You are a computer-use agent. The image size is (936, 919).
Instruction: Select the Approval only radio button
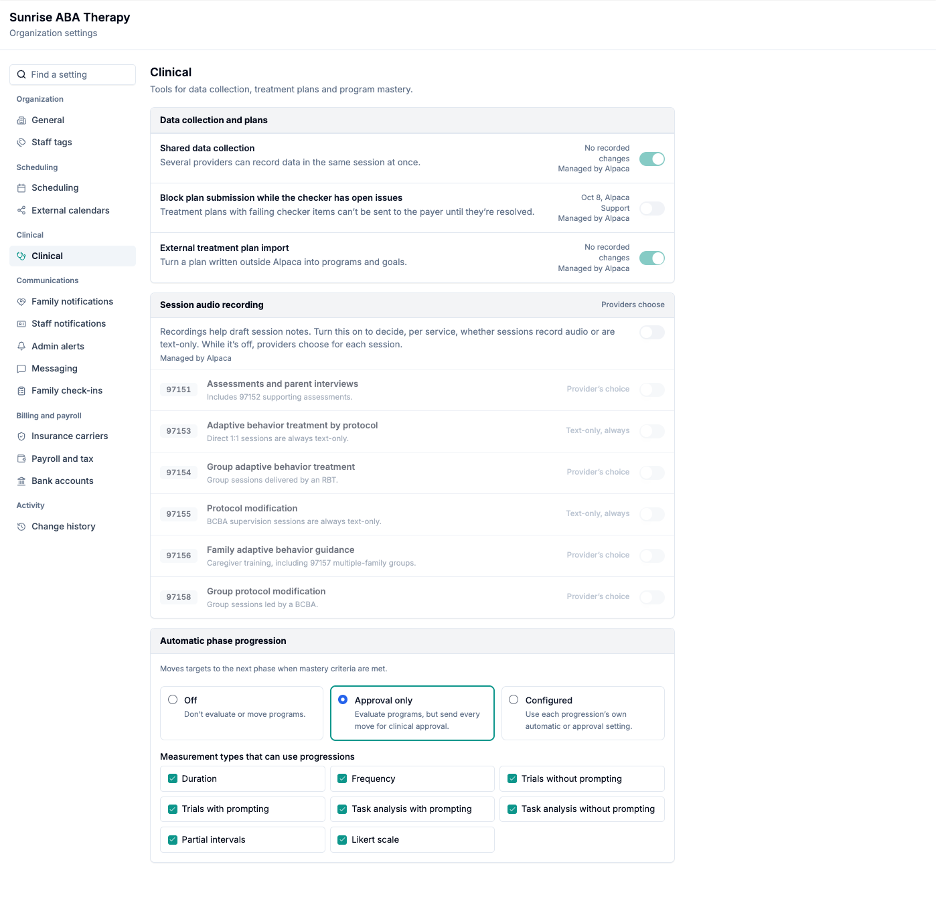(343, 699)
